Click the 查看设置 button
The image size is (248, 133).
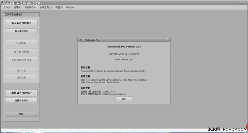pyautogui.click(x=21, y=78)
